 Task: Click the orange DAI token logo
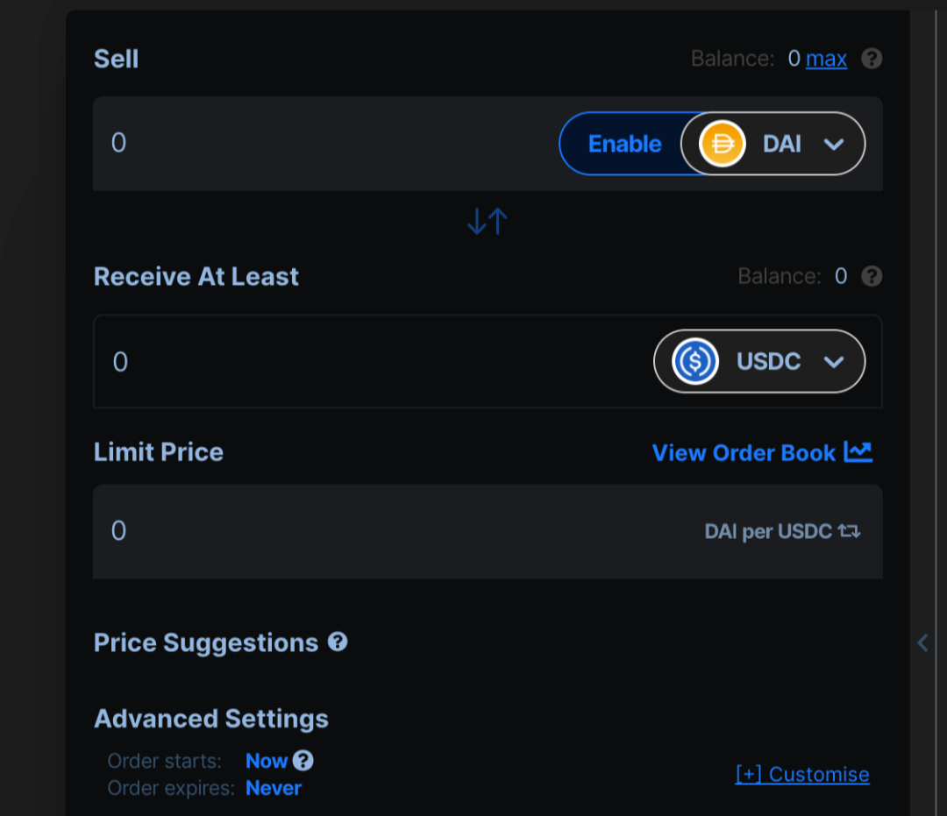coord(722,144)
